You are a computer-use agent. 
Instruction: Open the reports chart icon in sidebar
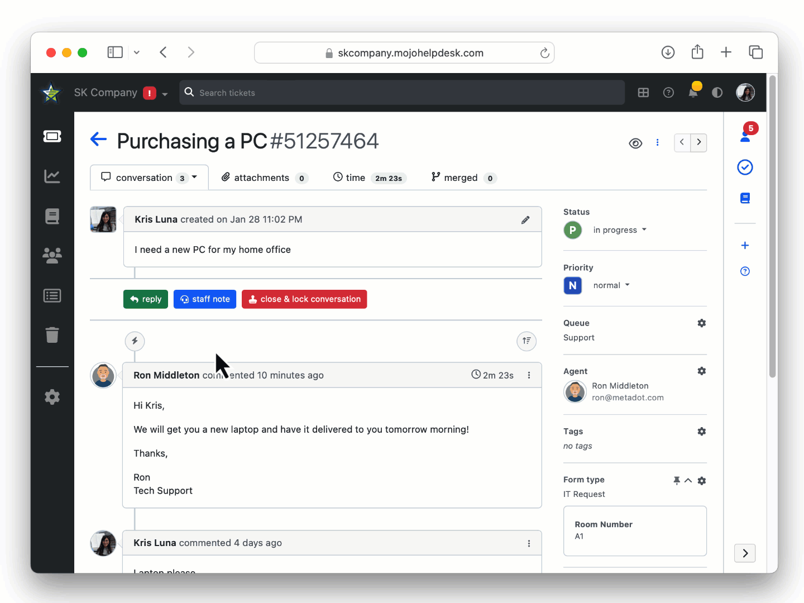(52, 176)
